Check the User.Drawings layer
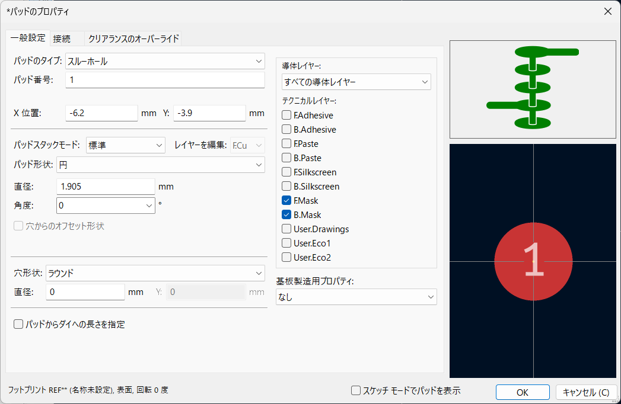621x404 pixels. [x=286, y=229]
